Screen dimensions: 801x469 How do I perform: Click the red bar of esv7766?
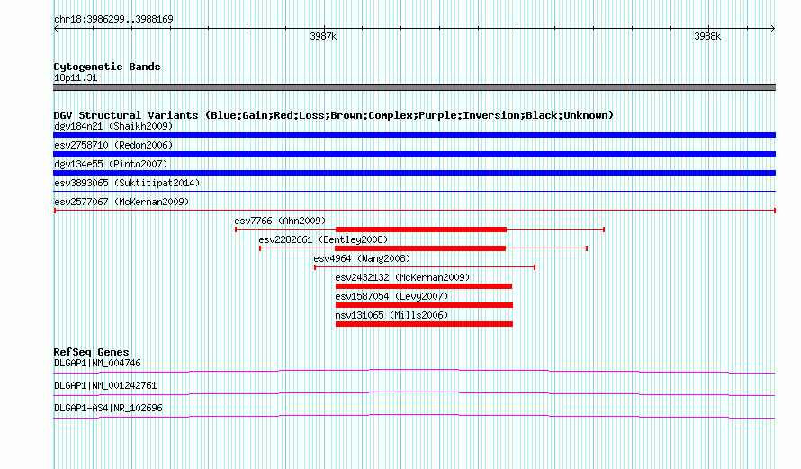click(421, 230)
